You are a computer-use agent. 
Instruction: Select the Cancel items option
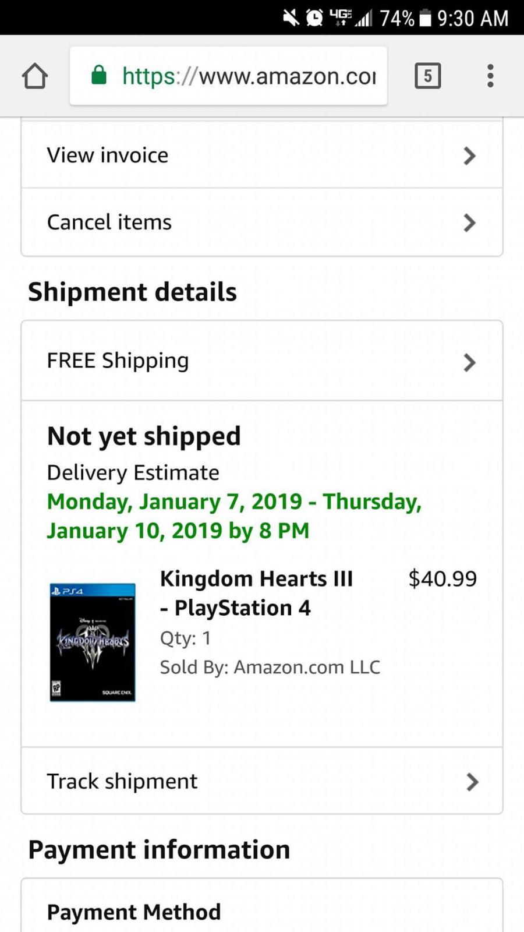(x=109, y=223)
